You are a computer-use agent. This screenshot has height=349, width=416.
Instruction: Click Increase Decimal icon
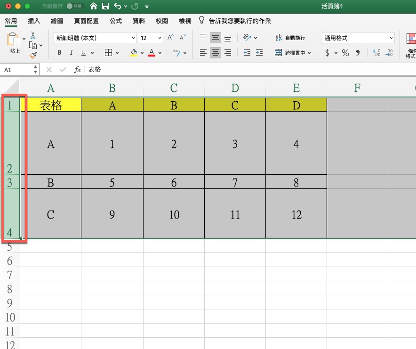pos(377,53)
